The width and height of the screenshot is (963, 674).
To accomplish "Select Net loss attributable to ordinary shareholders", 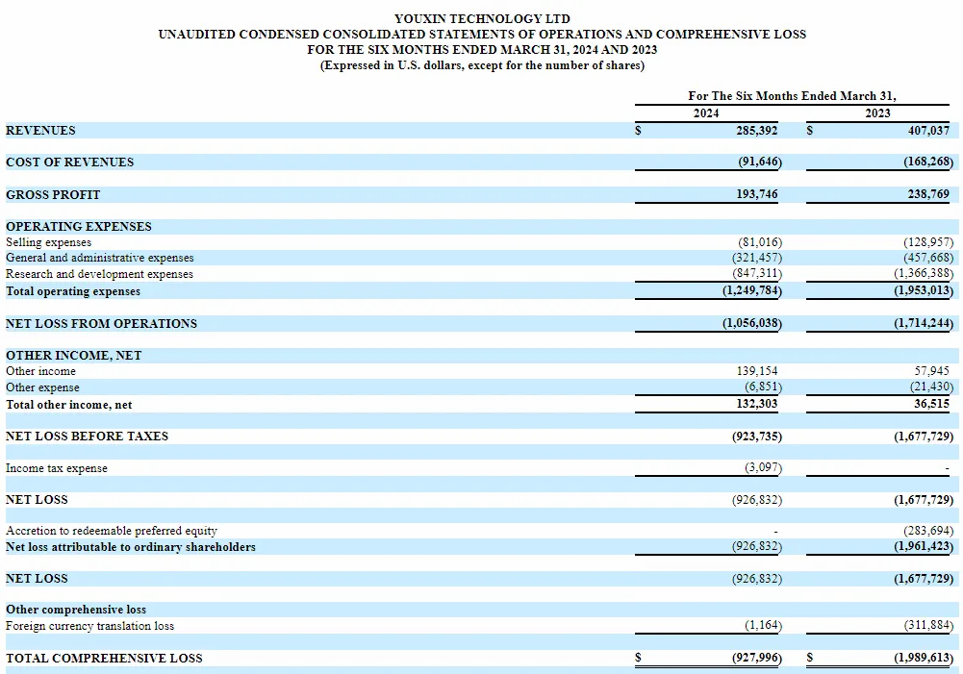I will tap(130, 547).
